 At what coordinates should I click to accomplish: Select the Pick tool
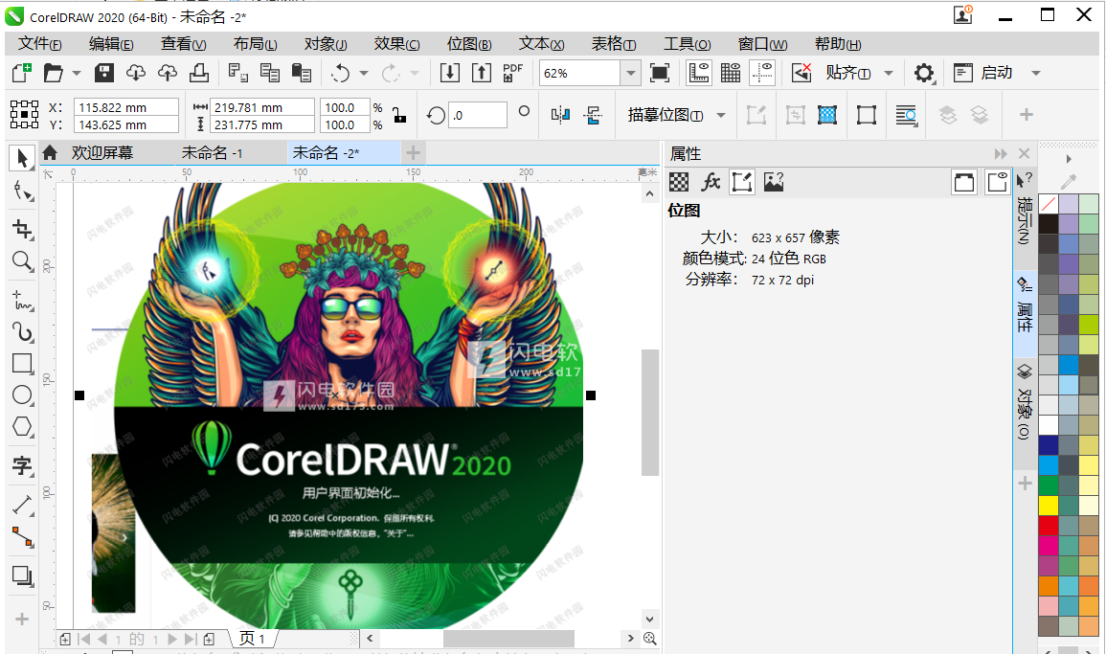point(22,158)
